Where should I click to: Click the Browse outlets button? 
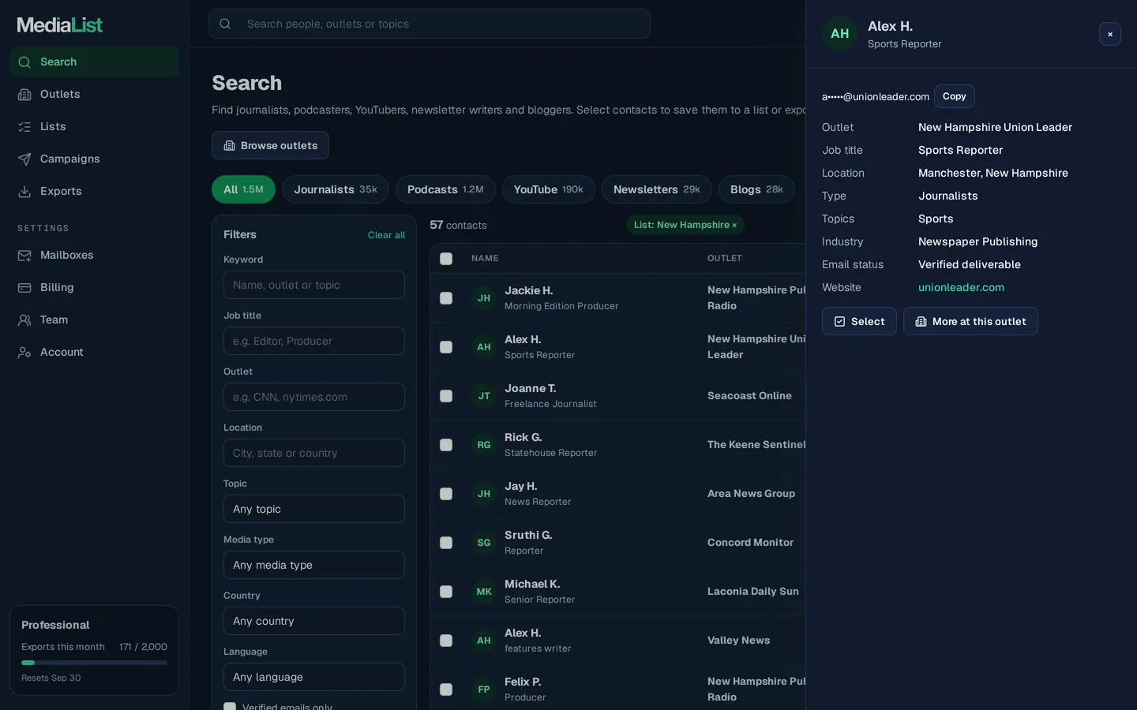[270, 145]
